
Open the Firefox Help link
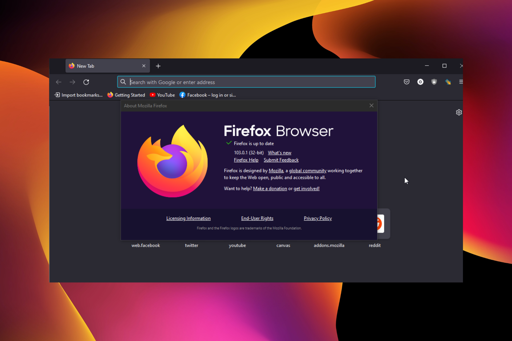(246, 160)
